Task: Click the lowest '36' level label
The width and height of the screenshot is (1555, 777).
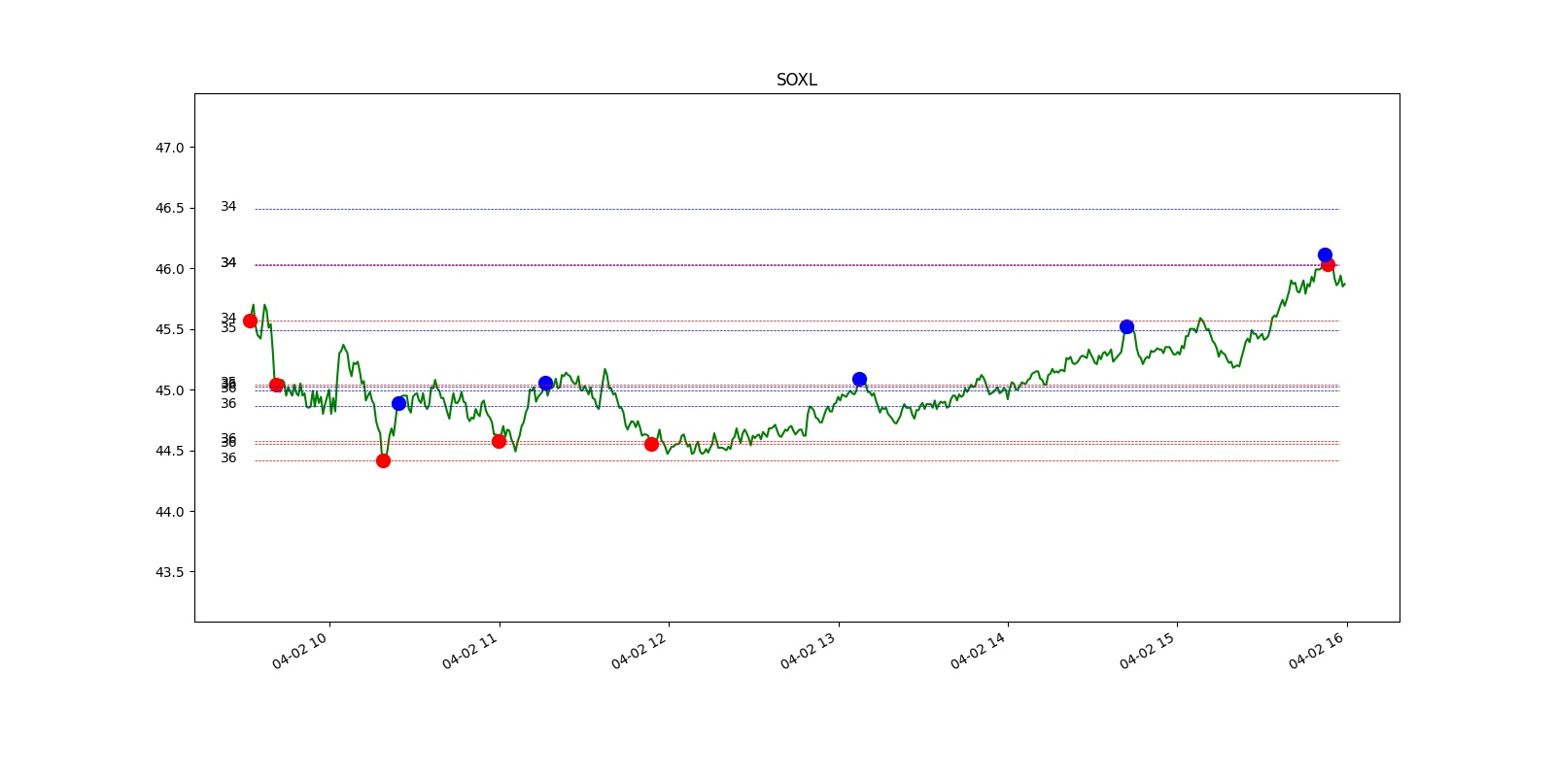Action: coord(228,457)
